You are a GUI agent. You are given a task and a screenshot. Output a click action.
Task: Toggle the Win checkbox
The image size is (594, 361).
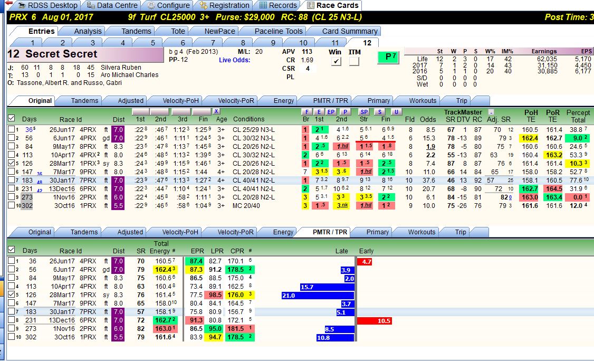(336, 61)
